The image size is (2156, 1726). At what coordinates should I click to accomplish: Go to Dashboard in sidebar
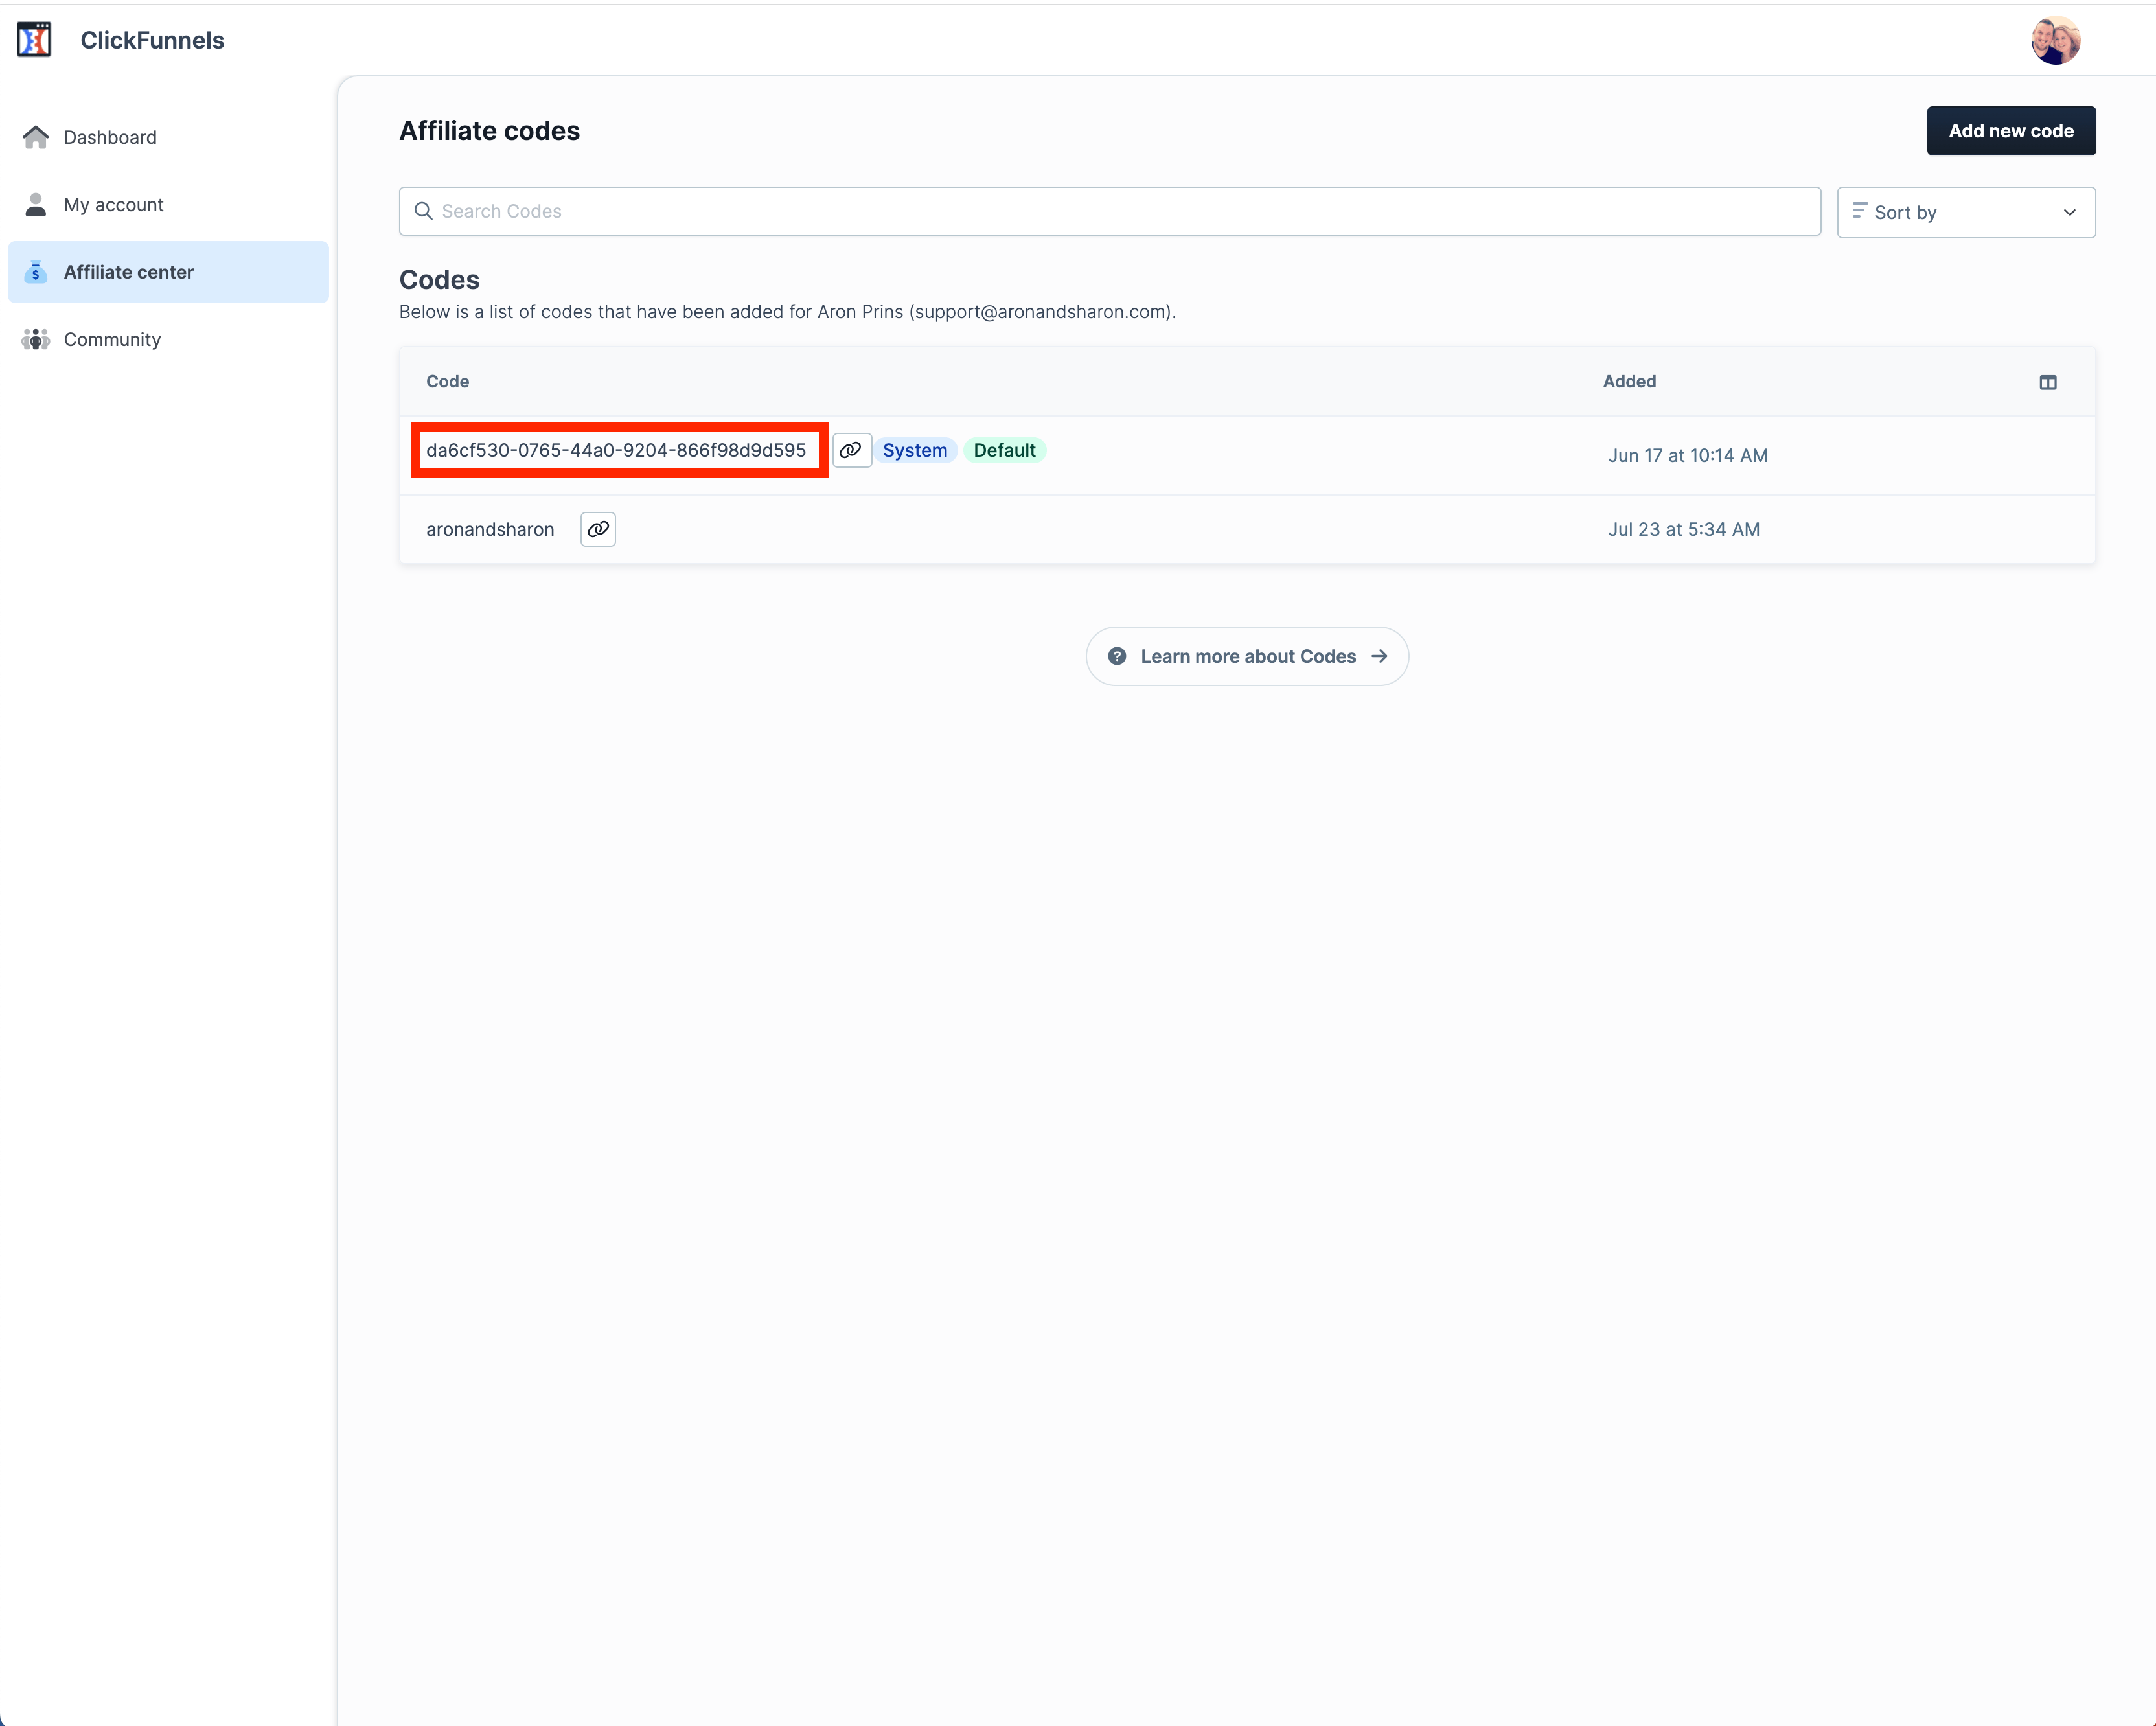[168, 137]
